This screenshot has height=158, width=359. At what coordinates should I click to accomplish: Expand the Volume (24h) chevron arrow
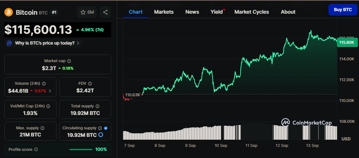point(50,91)
